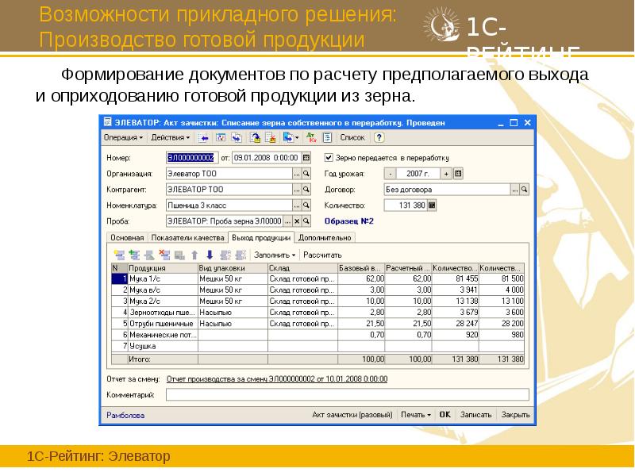Move selected row down with blue arrow
635x476 pixels.
pos(209,255)
